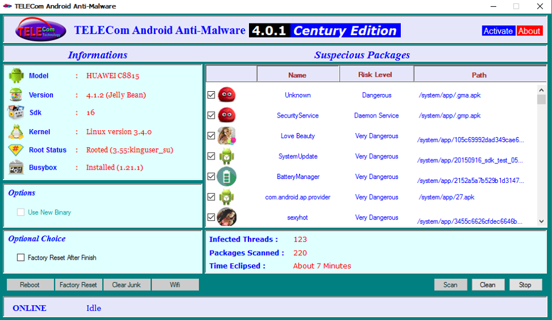Viewport: 552px width, 320px height.
Task: Sort by the Name column header
Action: pyautogui.click(x=298, y=75)
